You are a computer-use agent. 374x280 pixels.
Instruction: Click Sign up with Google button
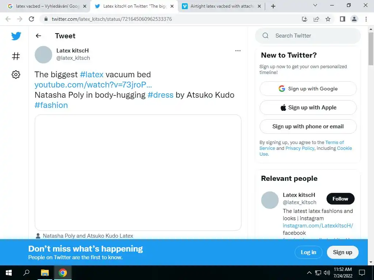click(x=308, y=89)
